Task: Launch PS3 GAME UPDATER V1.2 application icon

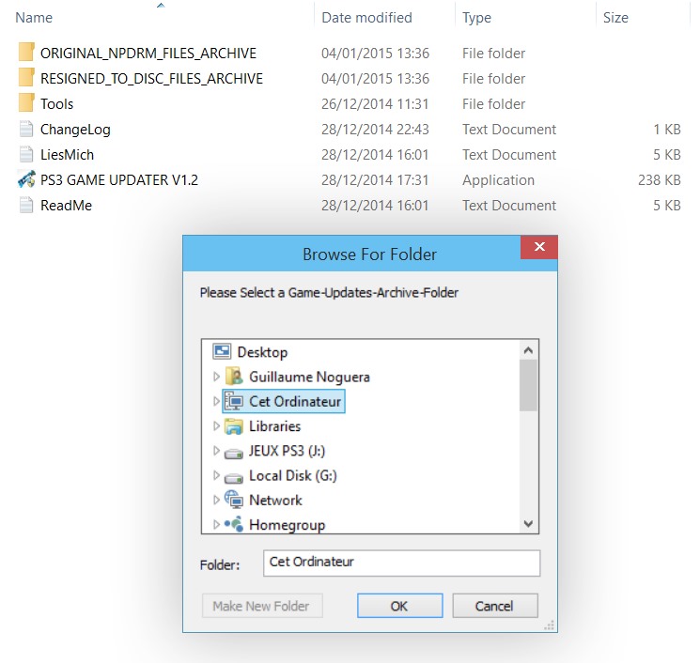Action: (x=26, y=179)
